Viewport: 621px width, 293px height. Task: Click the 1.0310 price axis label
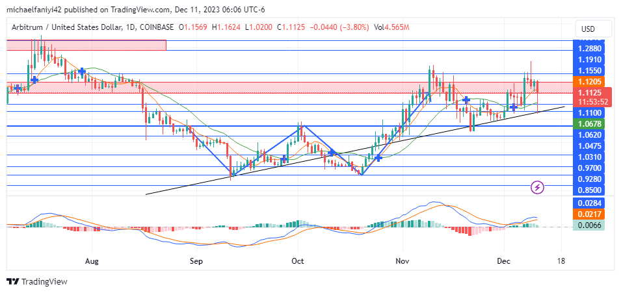point(590,157)
